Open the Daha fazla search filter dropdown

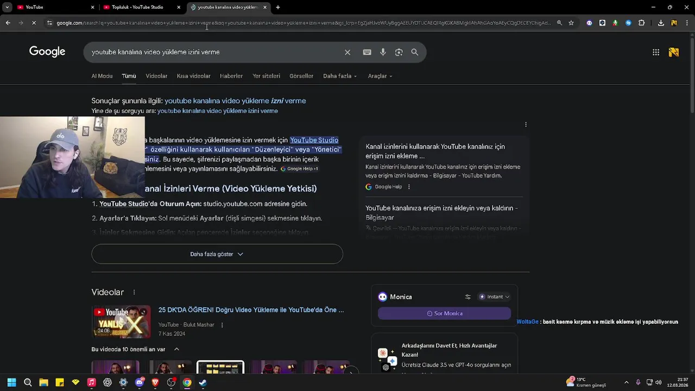point(340,76)
